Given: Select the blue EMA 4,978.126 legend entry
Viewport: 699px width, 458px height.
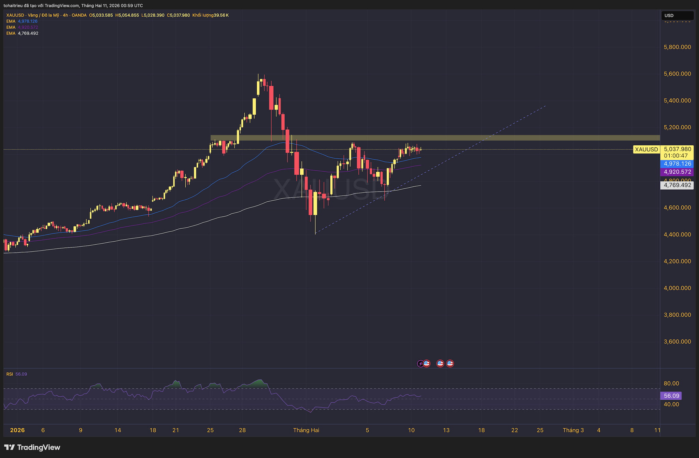Looking at the screenshot, I should 22,21.
